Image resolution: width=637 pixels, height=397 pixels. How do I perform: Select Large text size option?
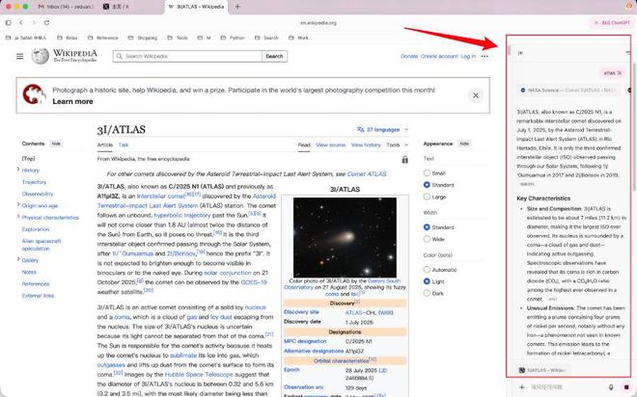tap(428, 196)
